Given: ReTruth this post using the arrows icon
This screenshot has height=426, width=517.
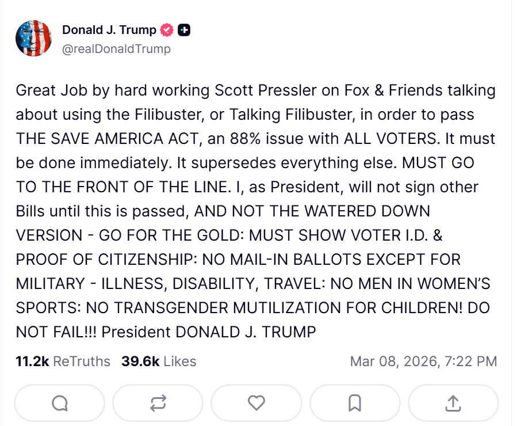Looking at the screenshot, I should pyautogui.click(x=158, y=403).
